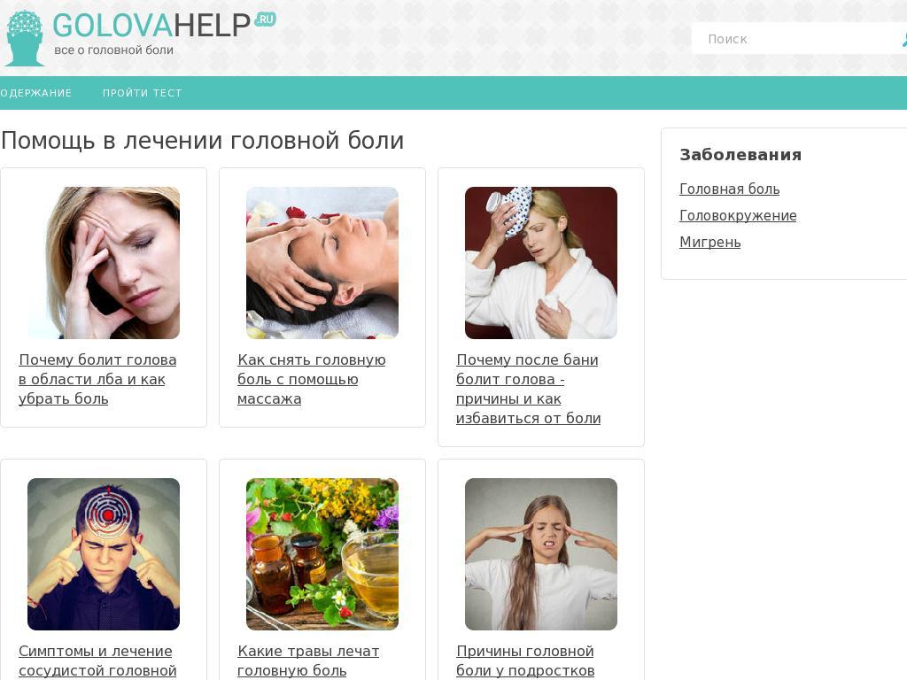Open Симптомы и лечение сосудистой головной link
Screen dimensions: 907x680
click(97, 661)
